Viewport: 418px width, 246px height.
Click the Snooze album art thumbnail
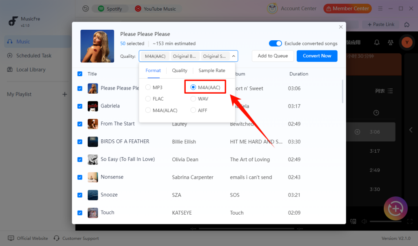tap(93, 195)
